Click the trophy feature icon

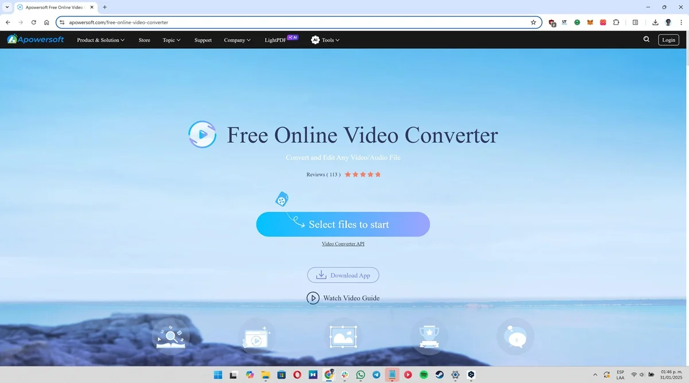[429, 337]
